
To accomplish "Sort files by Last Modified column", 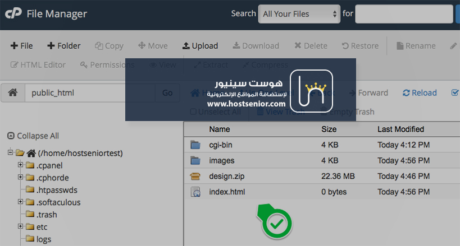I will point(400,129).
